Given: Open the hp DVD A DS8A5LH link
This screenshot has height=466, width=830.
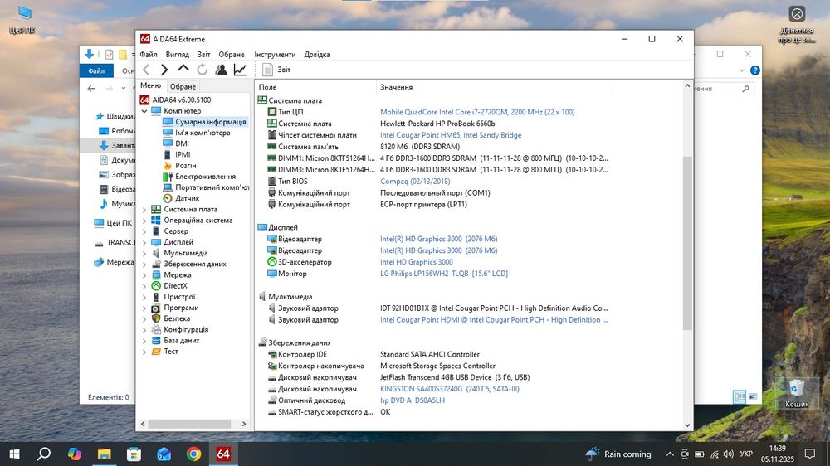Looking at the screenshot, I should pyautogui.click(x=413, y=401).
